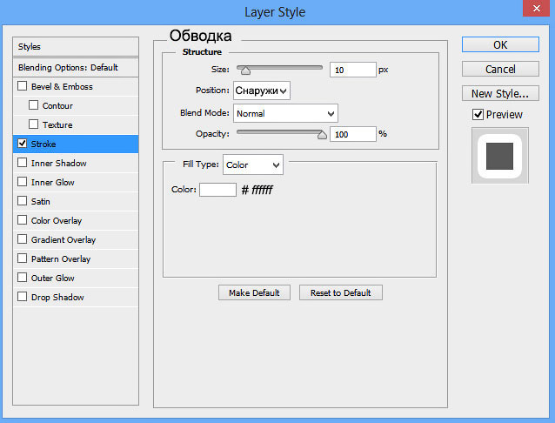Open the white stroke color swatch
The width and height of the screenshot is (555, 423).
click(217, 190)
